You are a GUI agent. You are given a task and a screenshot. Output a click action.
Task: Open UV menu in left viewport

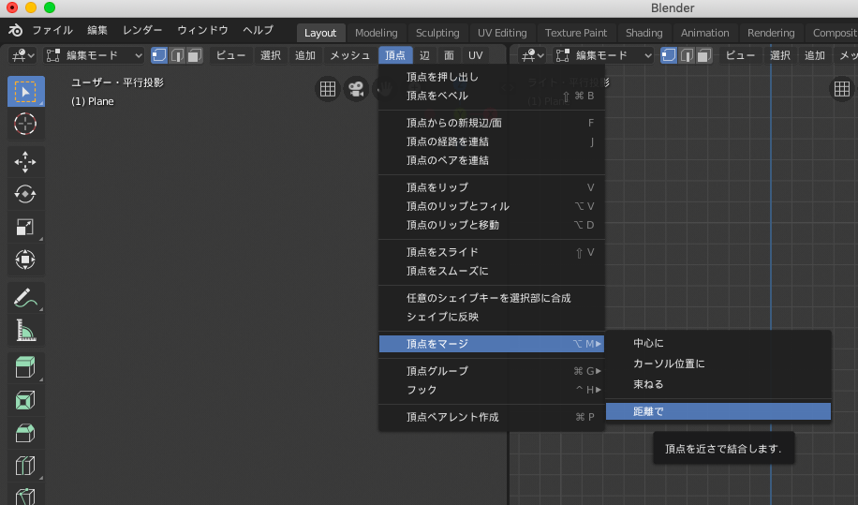click(476, 55)
